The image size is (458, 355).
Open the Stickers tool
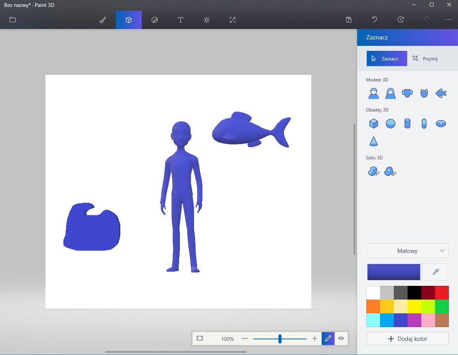coord(155,20)
